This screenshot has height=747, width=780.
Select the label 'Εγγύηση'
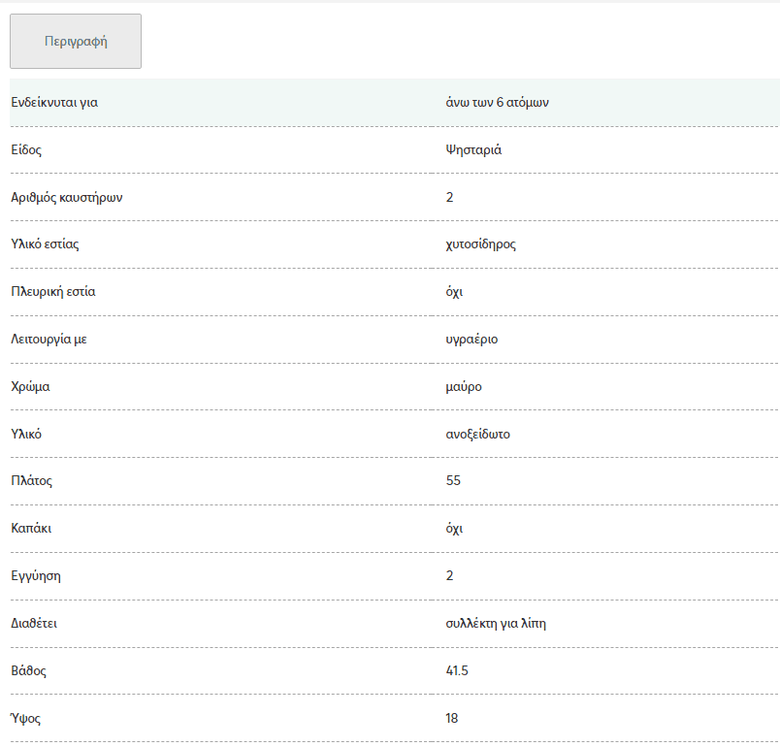(36, 576)
